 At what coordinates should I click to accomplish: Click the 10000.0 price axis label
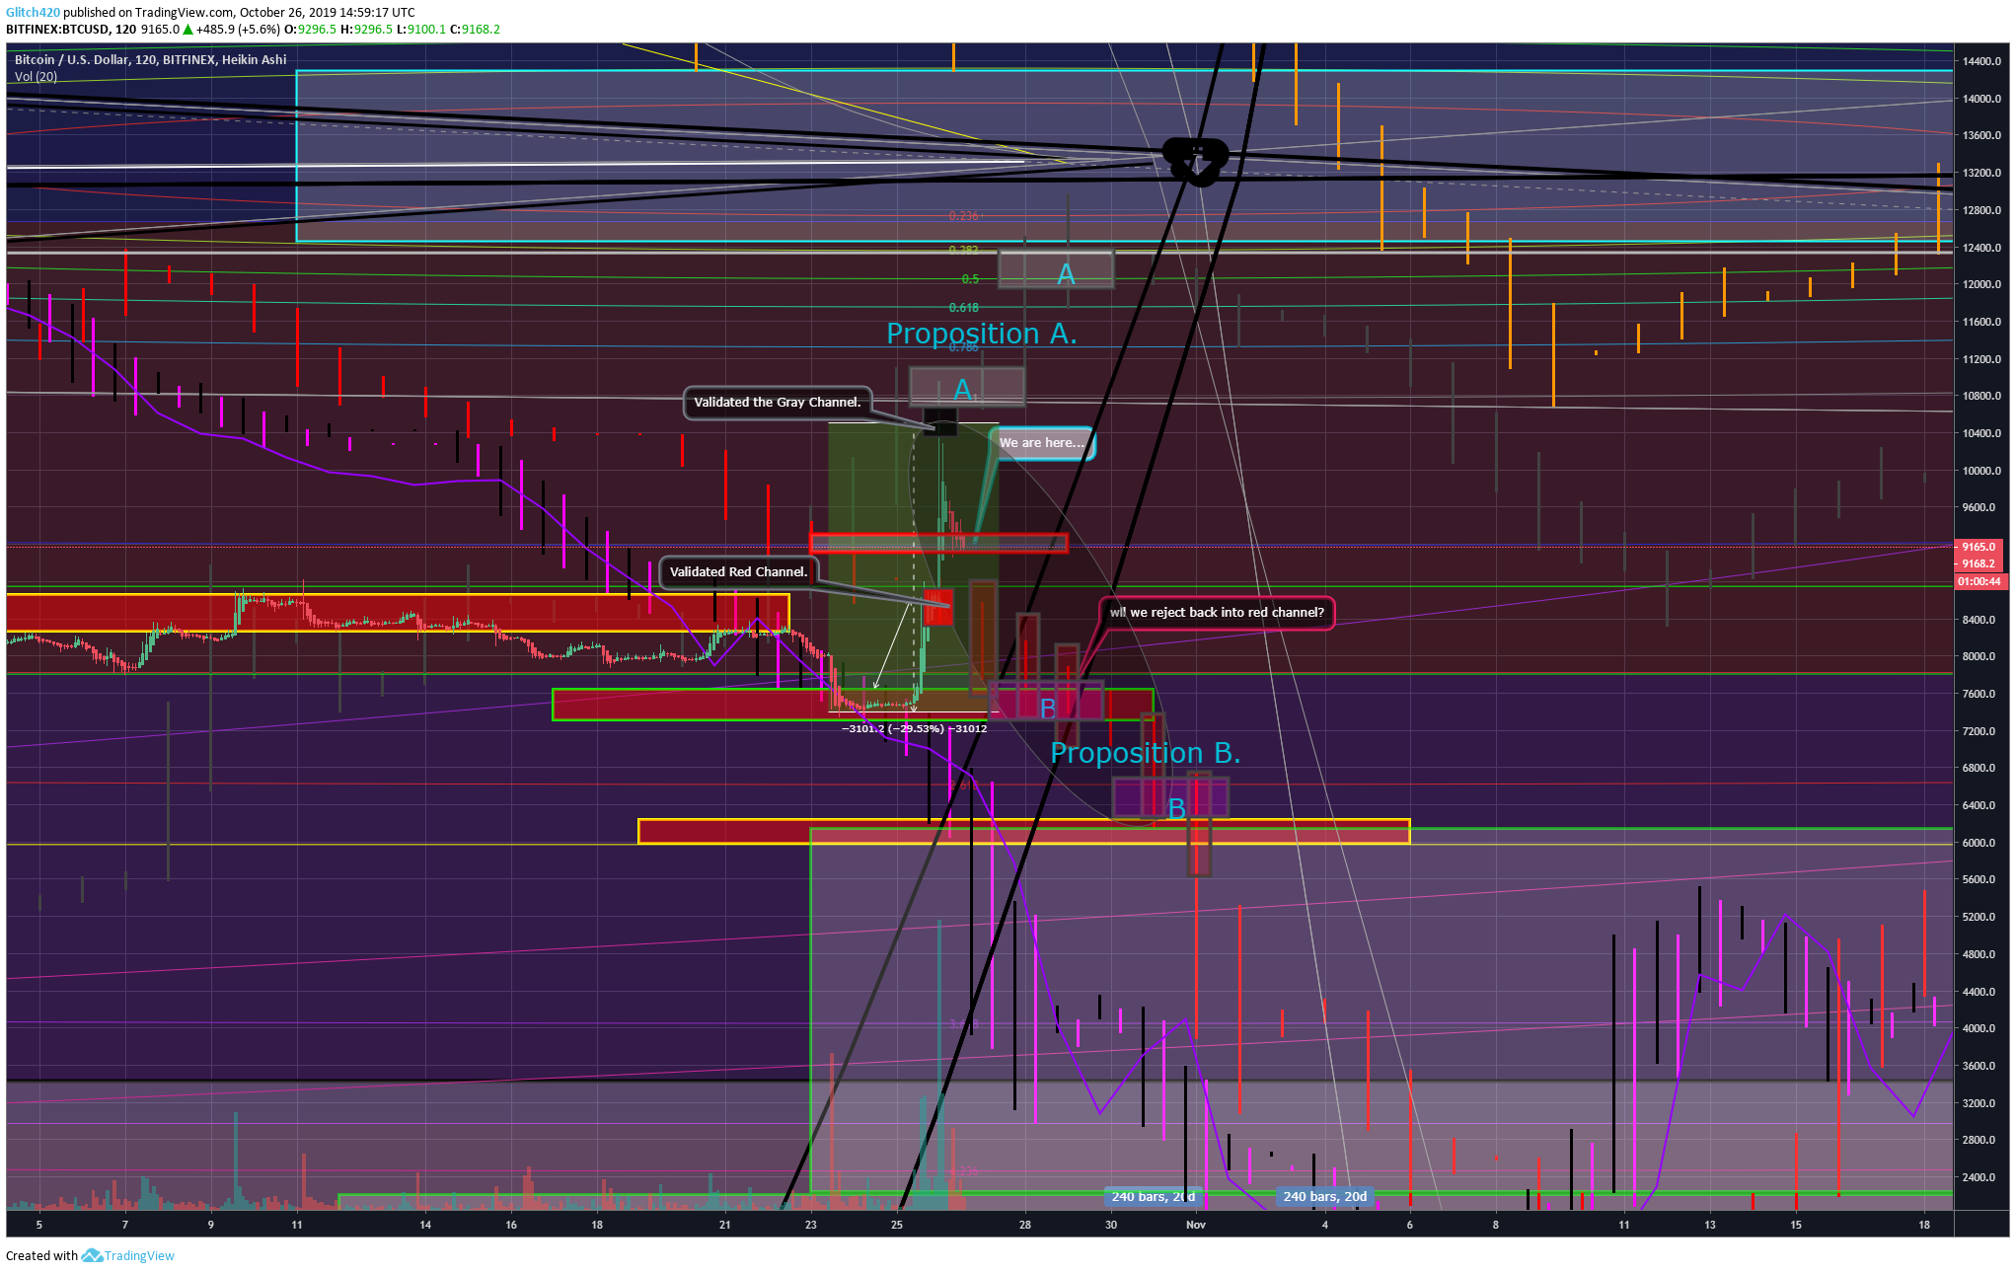pos(1981,471)
